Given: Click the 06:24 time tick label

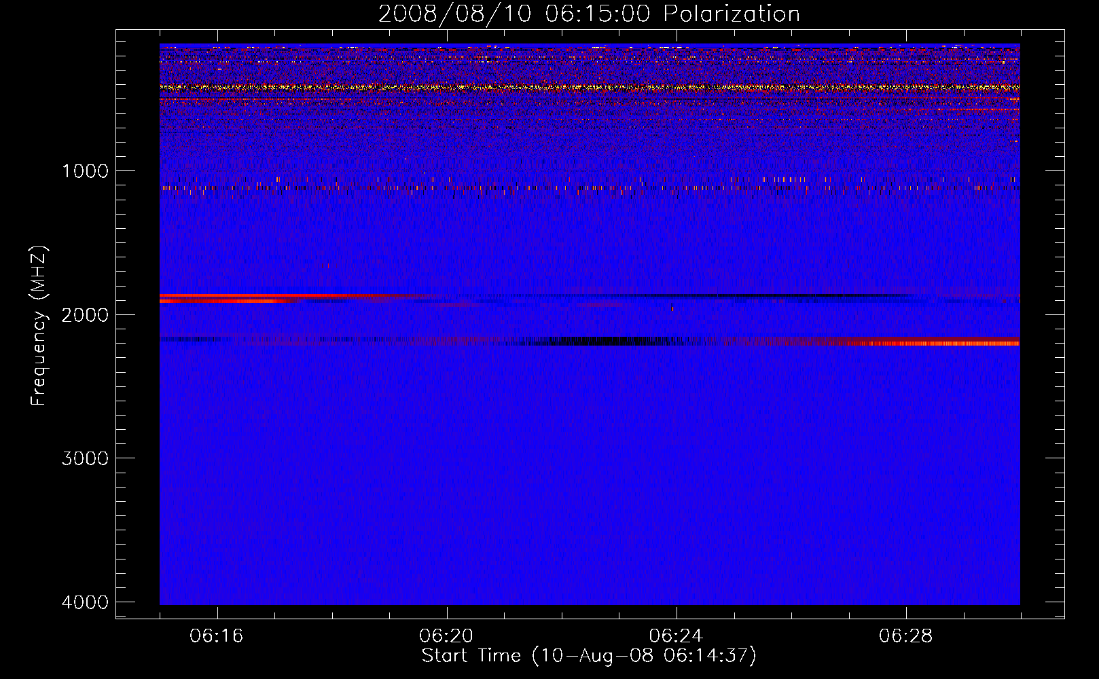Looking at the screenshot, I should [676, 636].
